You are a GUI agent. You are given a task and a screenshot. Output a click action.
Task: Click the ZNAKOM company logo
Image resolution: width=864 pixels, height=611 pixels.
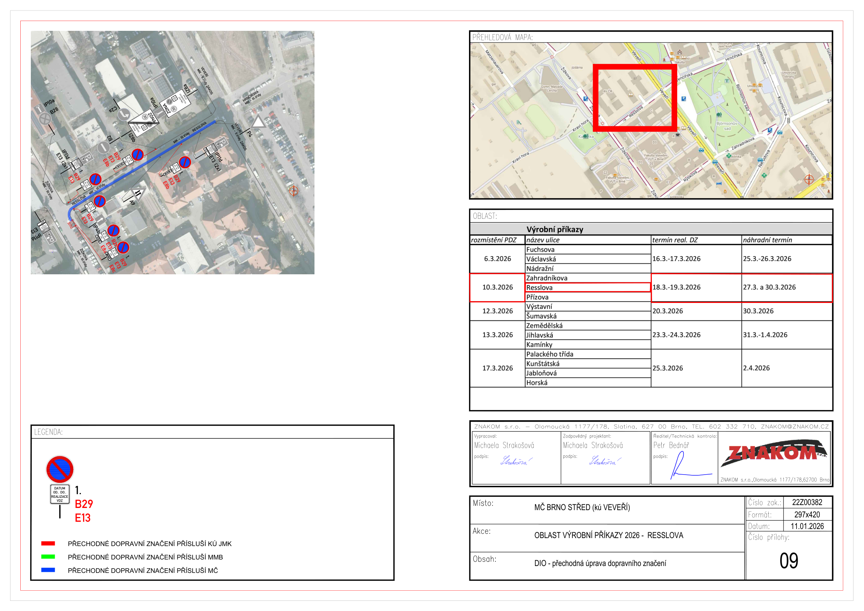[x=774, y=453]
